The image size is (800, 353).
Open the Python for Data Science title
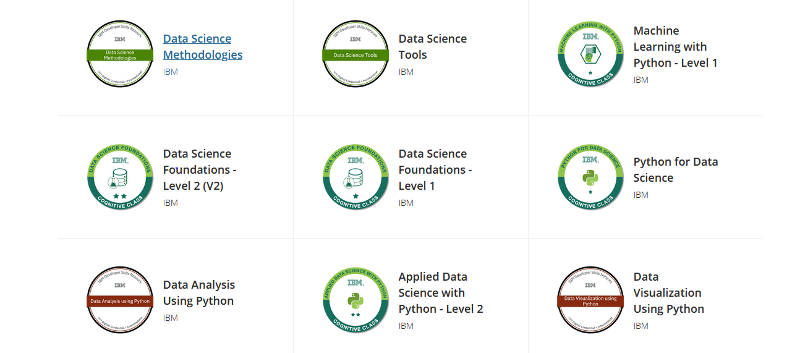click(x=675, y=169)
